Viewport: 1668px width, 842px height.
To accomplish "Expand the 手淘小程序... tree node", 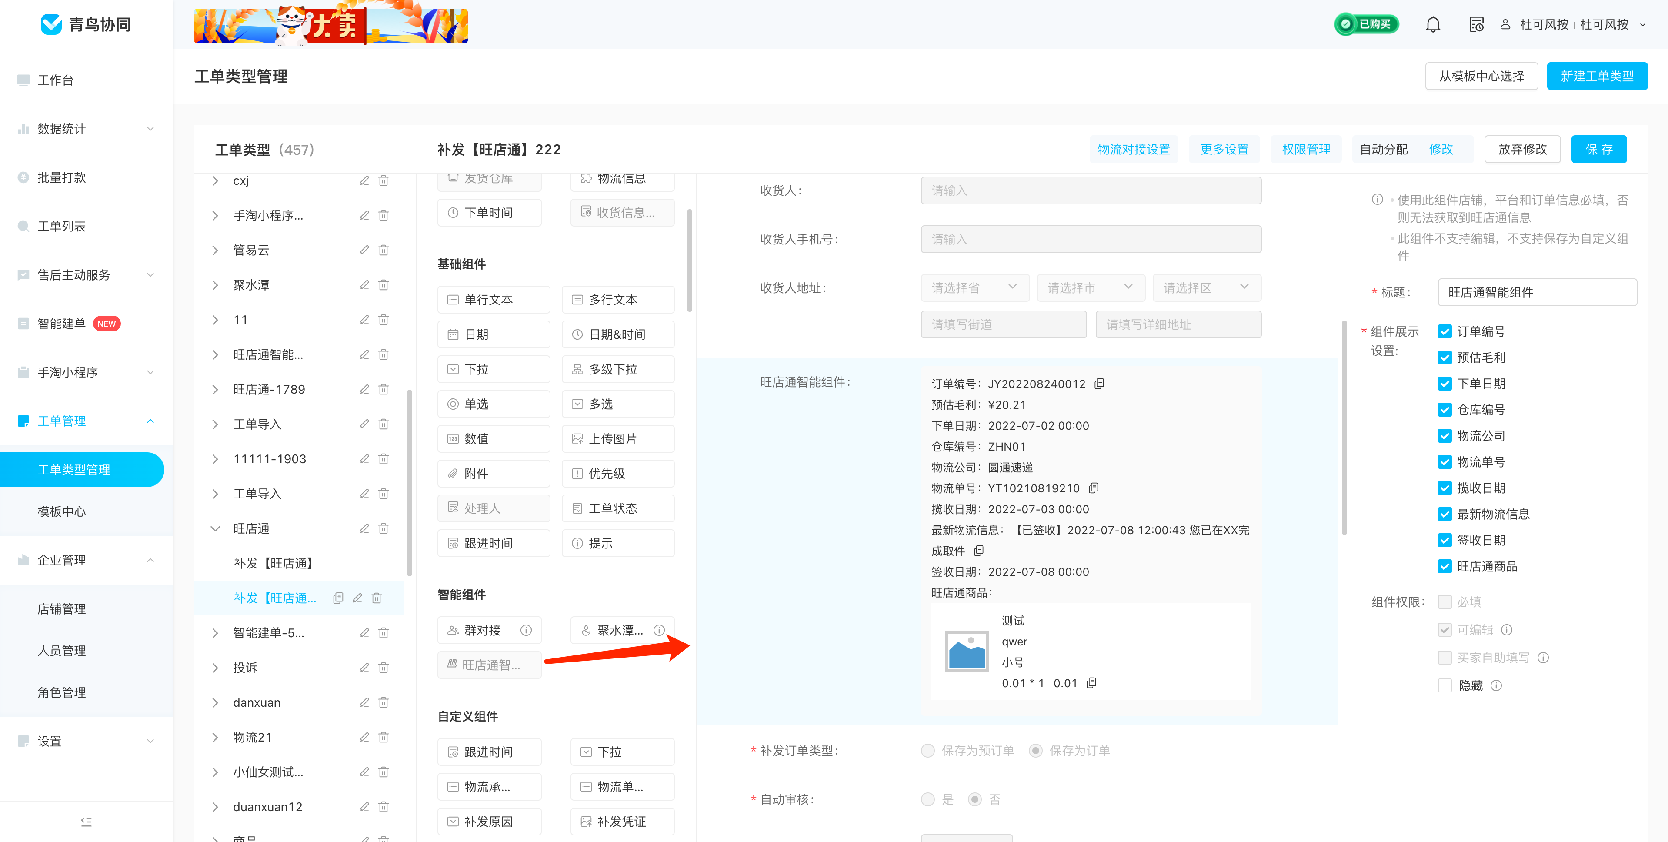I will [x=215, y=215].
